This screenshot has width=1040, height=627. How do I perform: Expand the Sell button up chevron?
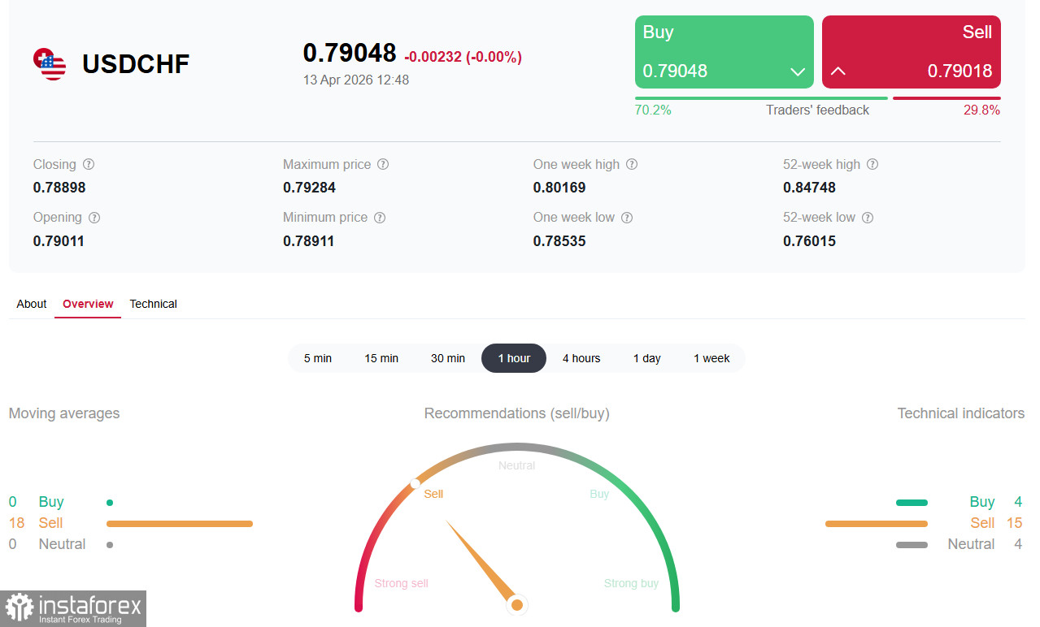838,71
